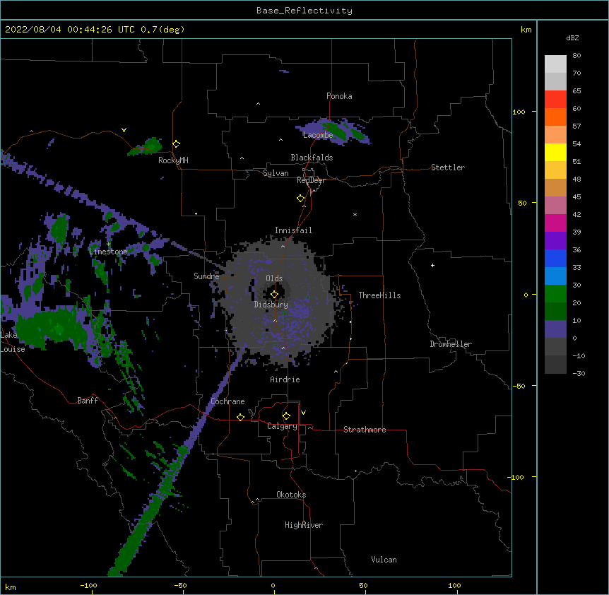The image size is (609, 595).
Task: Click the Blackfalds town label
Action: click(312, 158)
